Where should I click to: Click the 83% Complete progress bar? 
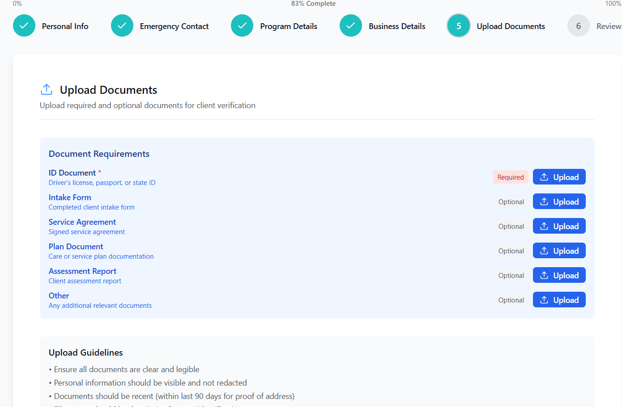[313, 4]
